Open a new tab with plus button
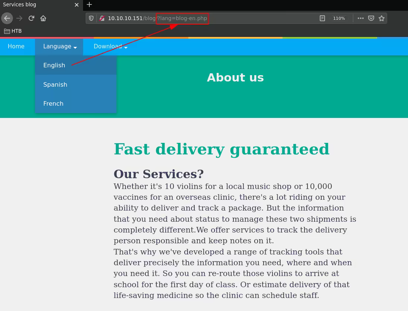The image size is (408, 311). (x=89, y=5)
